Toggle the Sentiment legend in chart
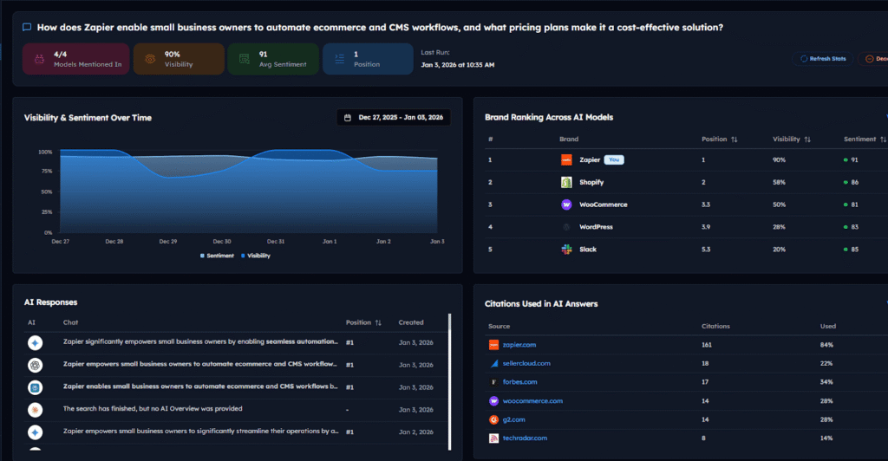 click(217, 256)
